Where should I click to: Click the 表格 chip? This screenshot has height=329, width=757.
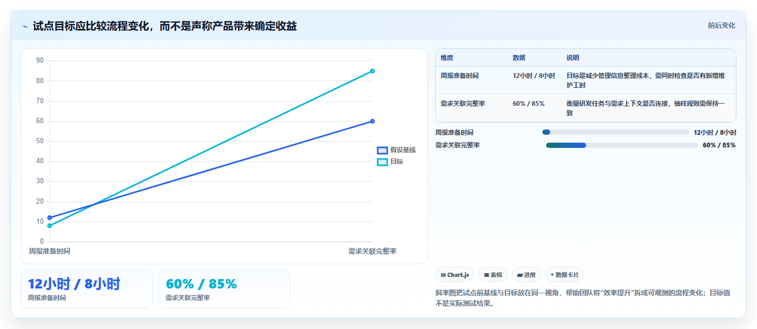tap(493, 275)
